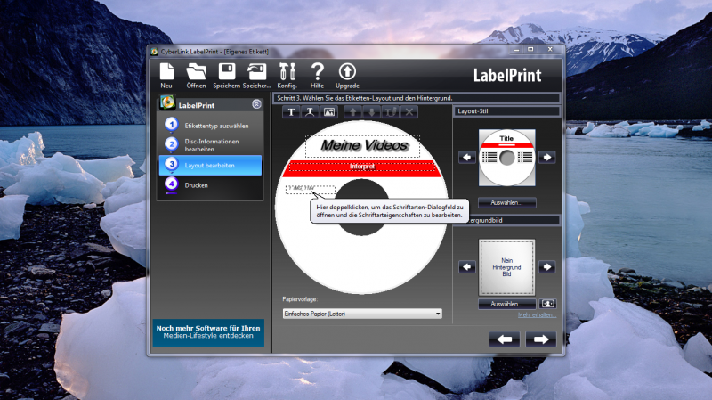Click Auswählen... under Layout-Stil
The height and width of the screenshot is (400, 712).
(506, 203)
